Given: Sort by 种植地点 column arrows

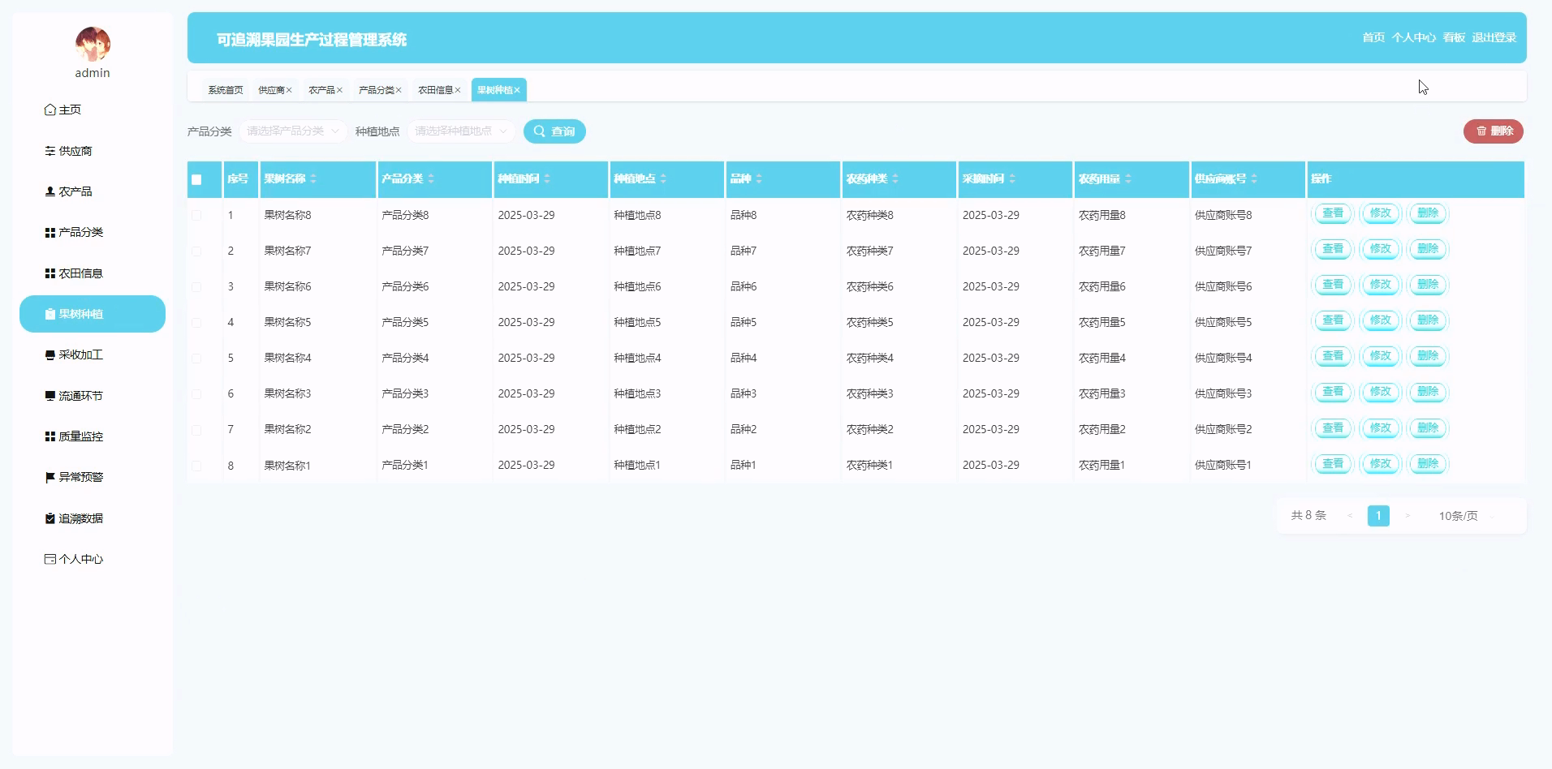Looking at the screenshot, I should click(663, 178).
